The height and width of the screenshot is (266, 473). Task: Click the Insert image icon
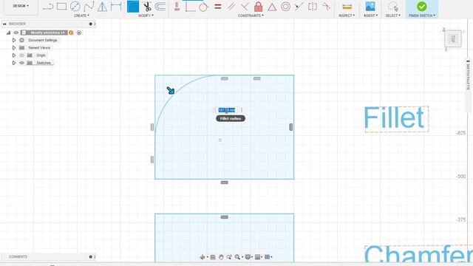coord(370,7)
